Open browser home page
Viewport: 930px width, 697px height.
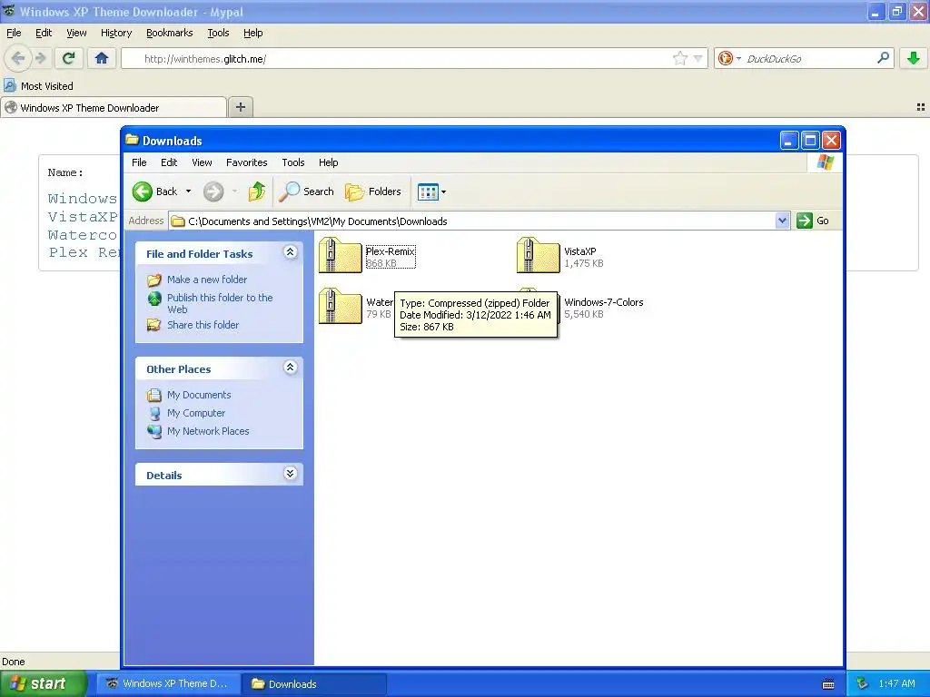[x=102, y=58]
